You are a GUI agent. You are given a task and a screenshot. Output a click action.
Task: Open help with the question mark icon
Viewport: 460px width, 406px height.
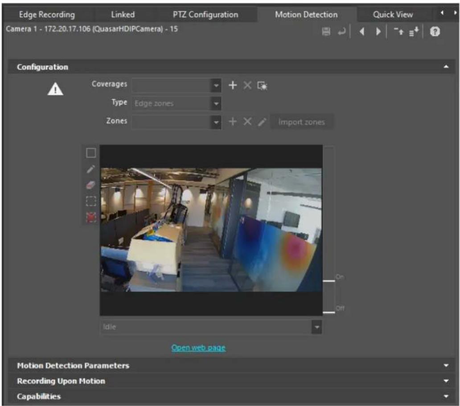435,31
